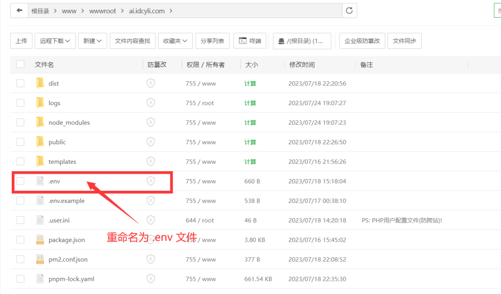Navigate to wwwroot in breadcrumb path

(x=103, y=11)
